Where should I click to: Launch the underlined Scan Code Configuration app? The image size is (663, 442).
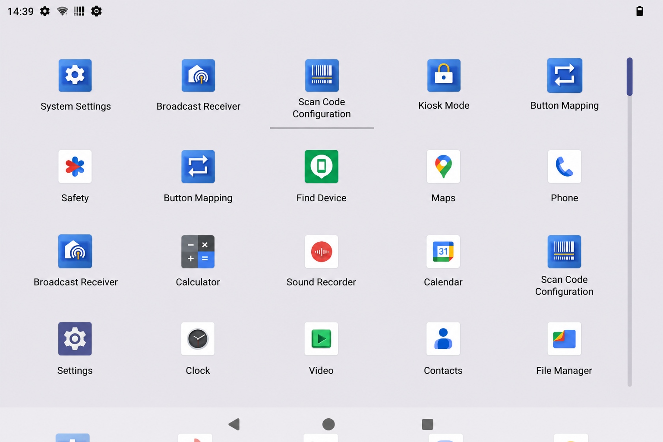pos(322,76)
